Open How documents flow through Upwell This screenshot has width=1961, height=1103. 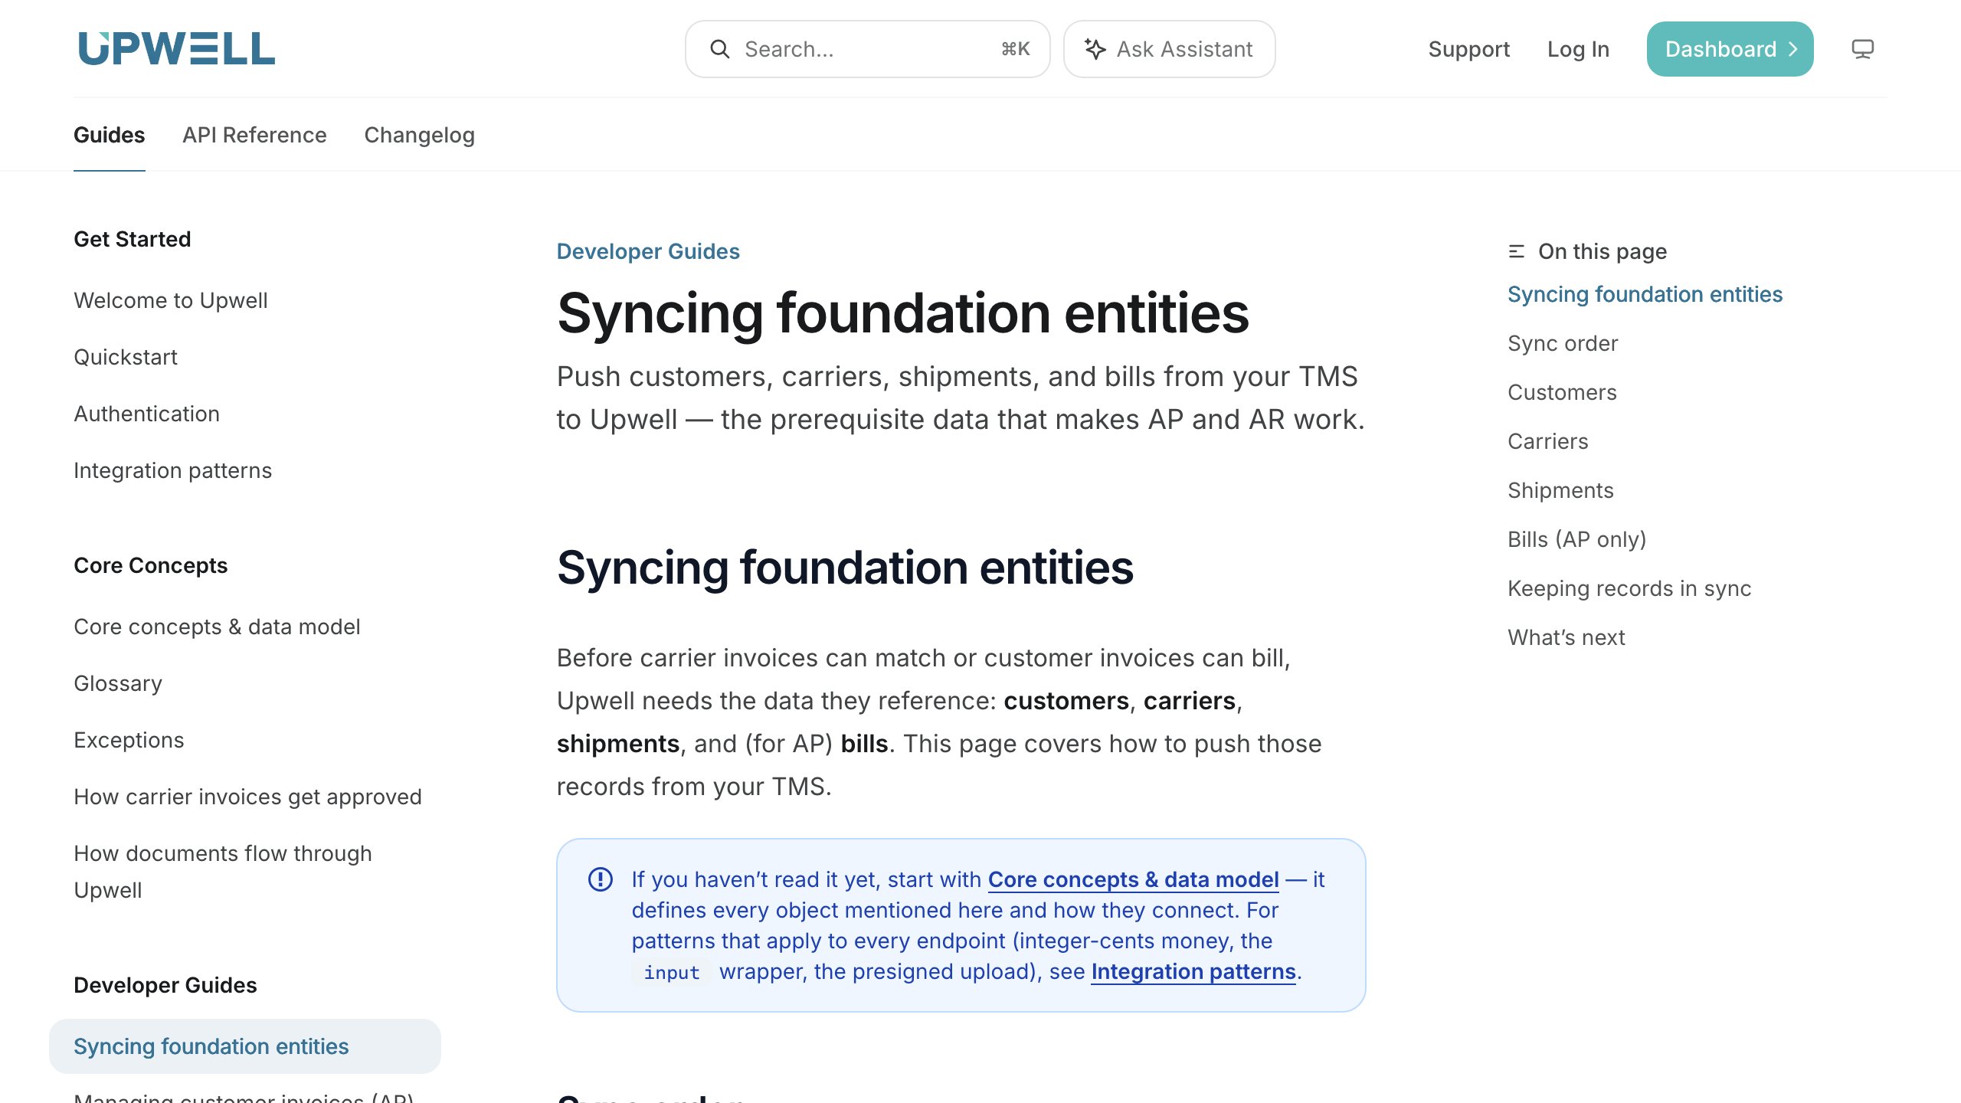222,872
